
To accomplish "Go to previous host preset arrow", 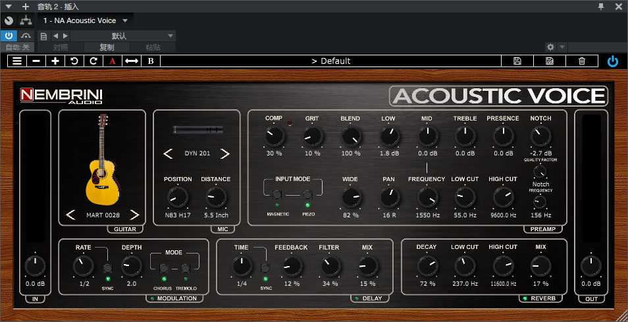I will click(56, 36).
